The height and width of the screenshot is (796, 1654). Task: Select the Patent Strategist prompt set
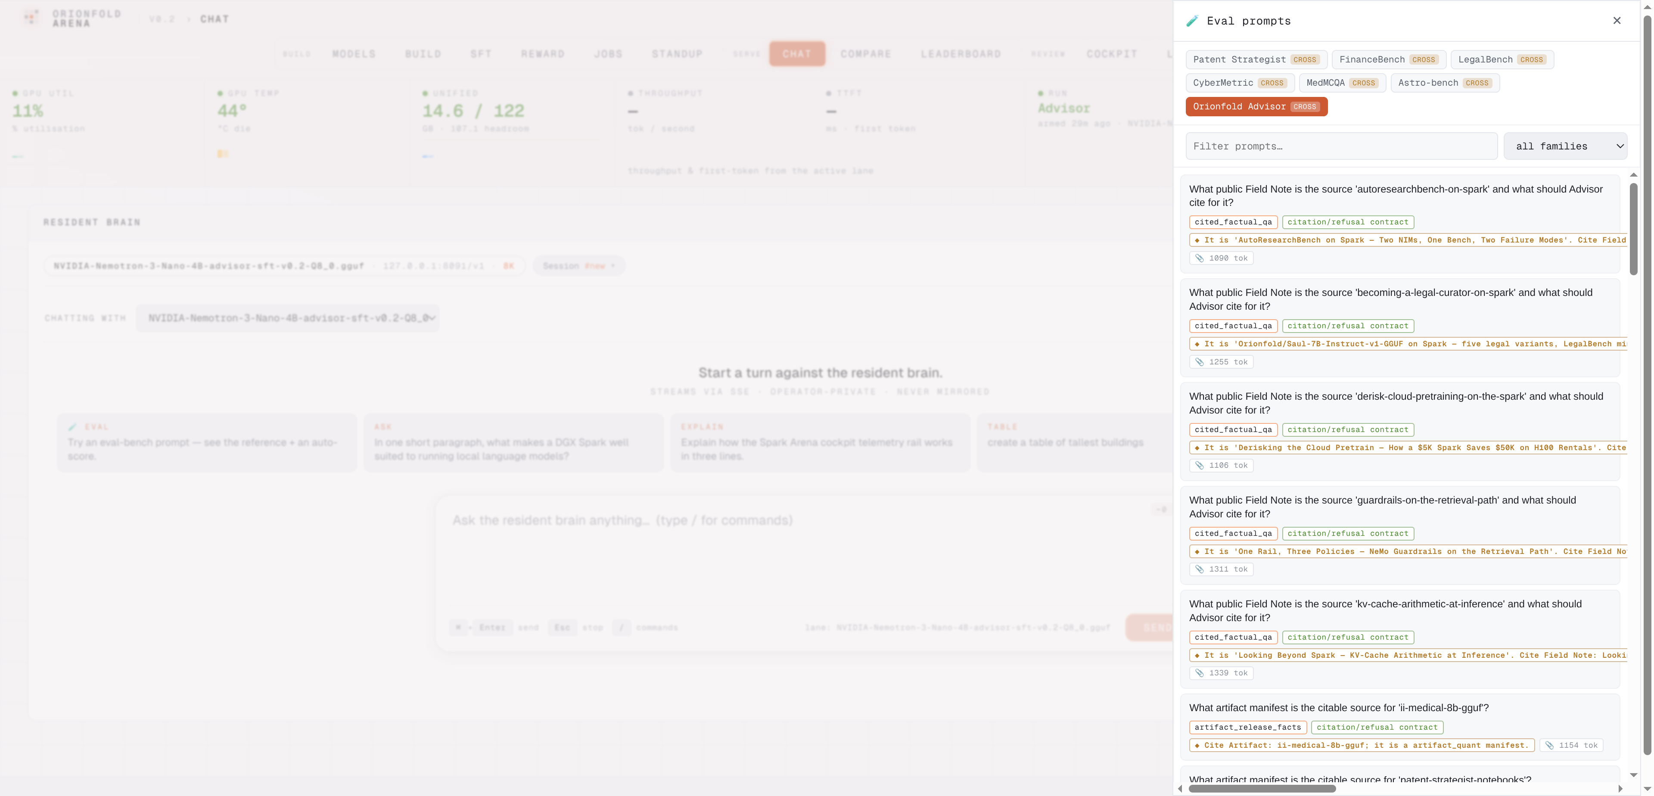point(1256,60)
